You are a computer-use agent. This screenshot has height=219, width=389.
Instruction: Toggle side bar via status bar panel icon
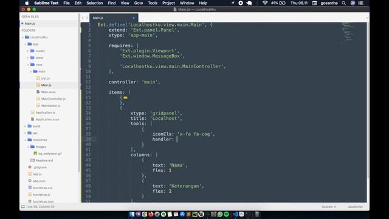click(23, 207)
